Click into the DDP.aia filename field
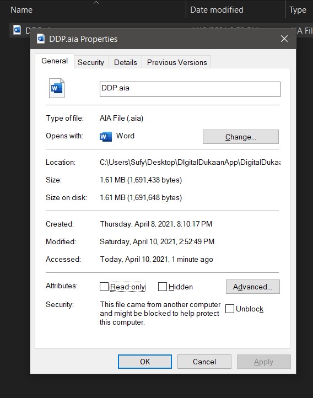The image size is (313, 398). (x=190, y=89)
